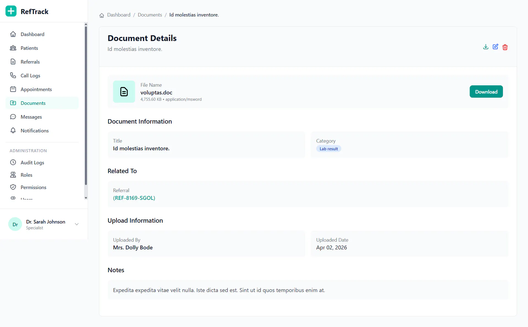Image resolution: width=528 pixels, height=327 pixels.
Task: Click the Dr. Sarah Johnson name text
Action: (x=46, y=222)
